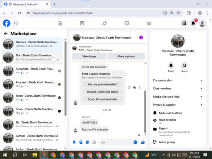The height and width of the screenshot is (159, 212).
Task: Open the Windows Start menu
Action: pyautogui.click(x=5, y=155)
